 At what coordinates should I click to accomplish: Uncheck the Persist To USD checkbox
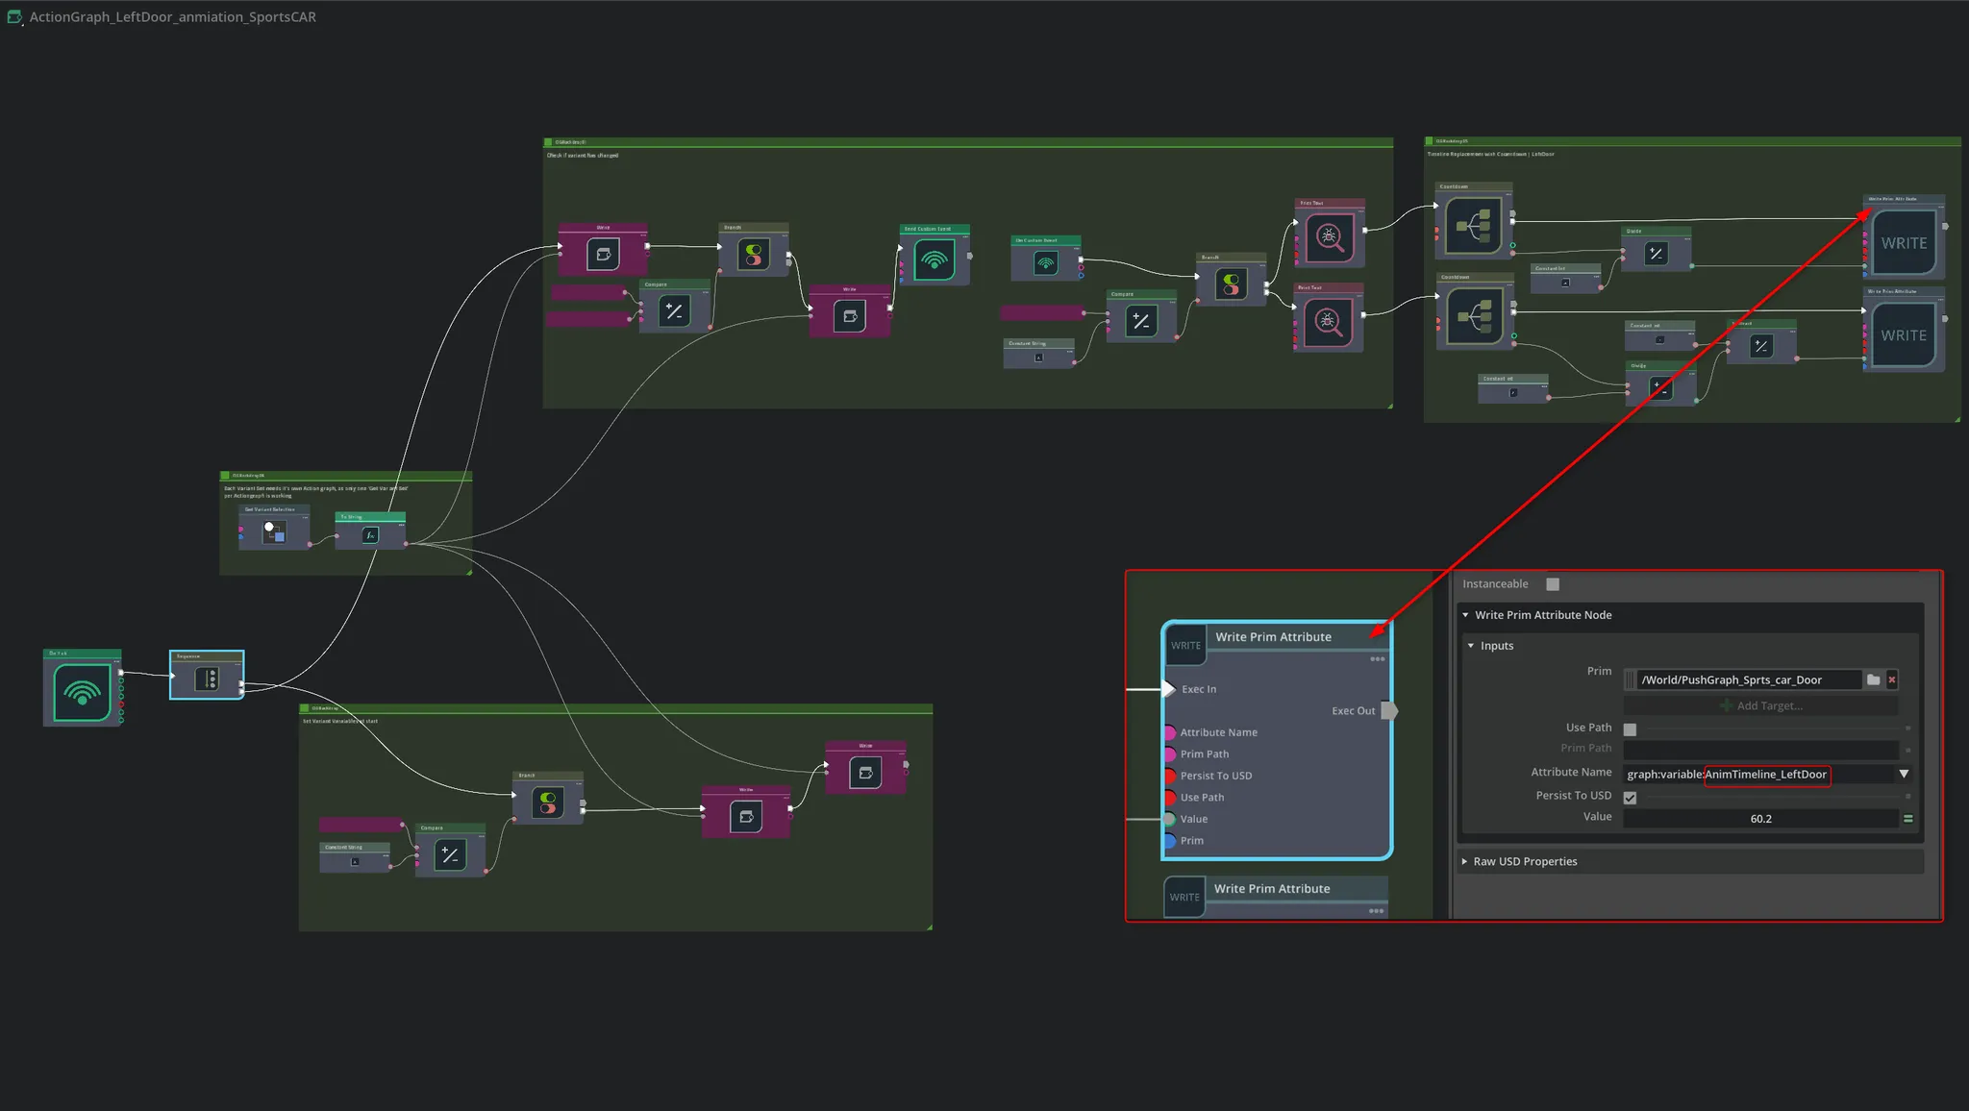(1630, 798)
